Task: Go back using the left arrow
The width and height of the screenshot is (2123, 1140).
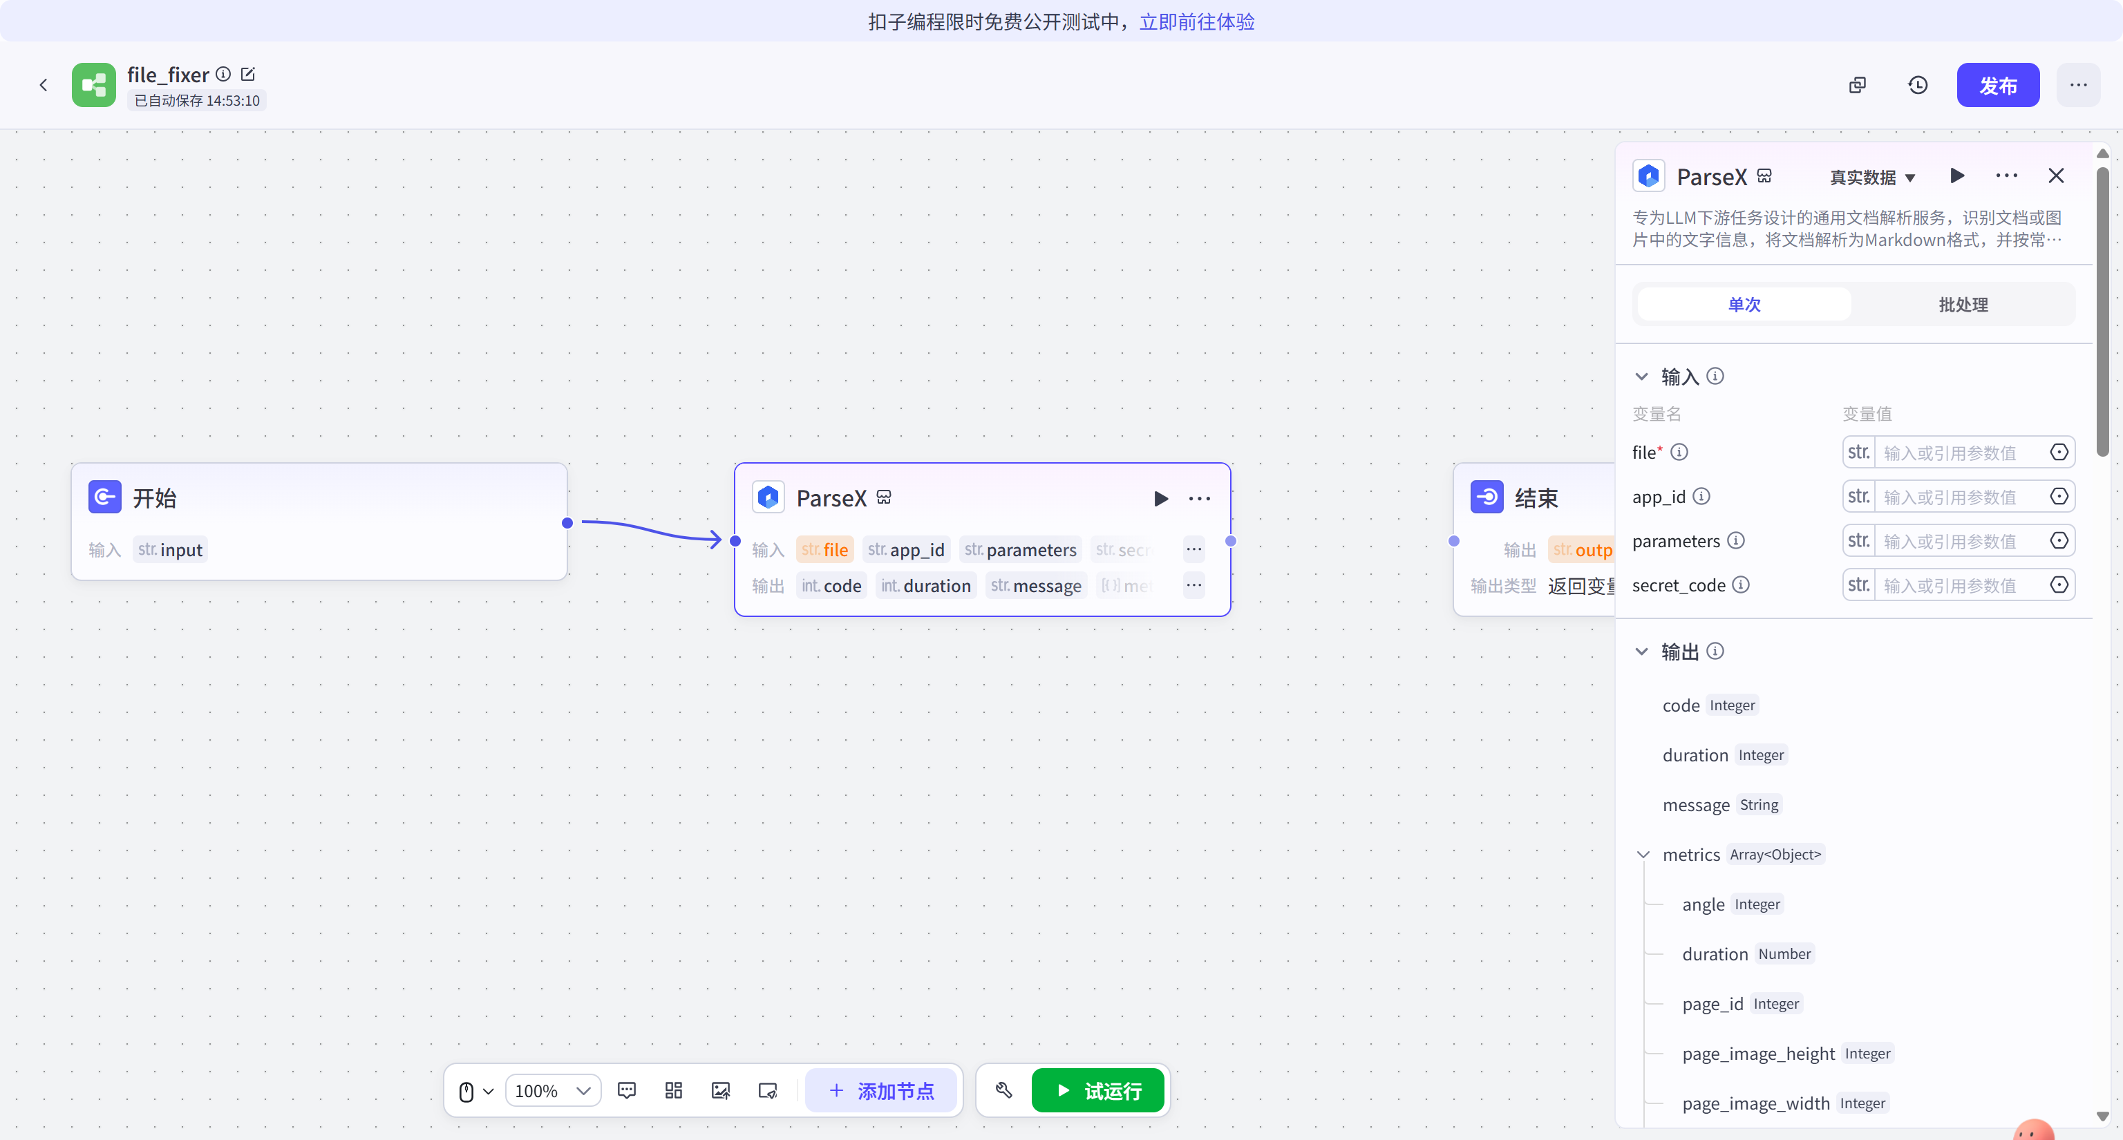Action: pos(44,85)
